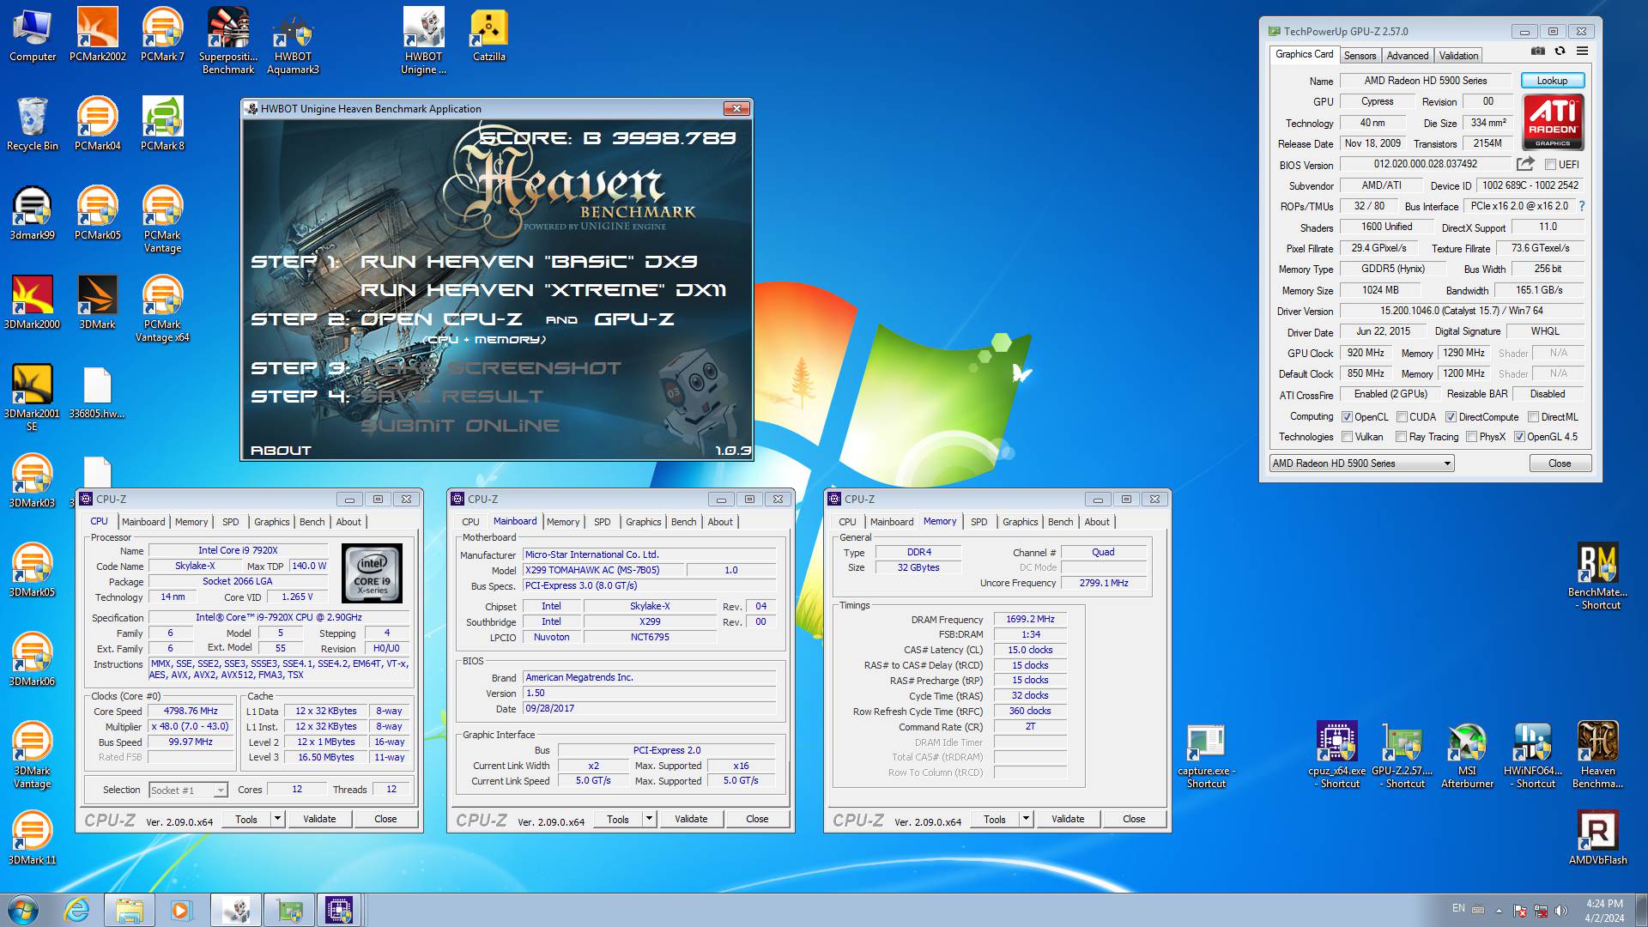The image size is (1648, 927).
Task: Open Internet Explorer from the taskbar
Action: tap(77, 910)
